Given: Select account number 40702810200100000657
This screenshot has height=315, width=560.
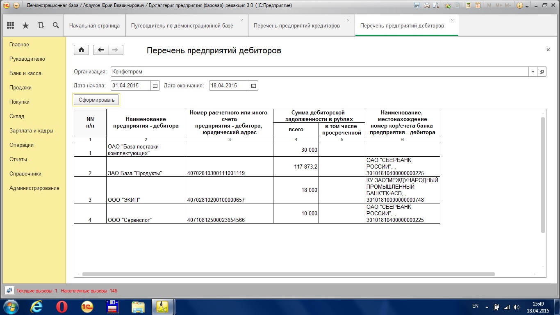Looking at the screenshot, I should click(229, 190).
